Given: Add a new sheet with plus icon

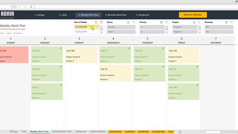Looking at the screenshot, I should point(180,132).
